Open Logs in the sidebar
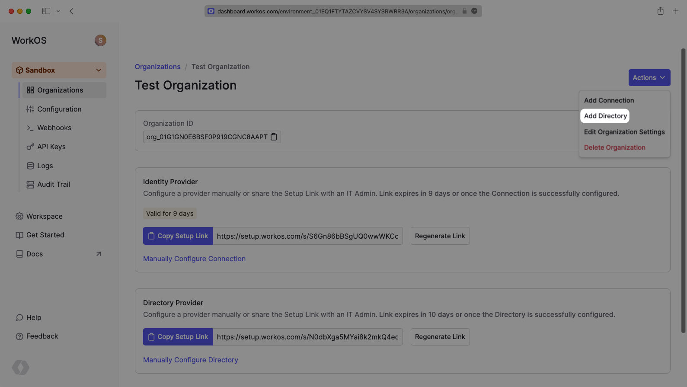Viewport: 687px width, 387px height. [x=45, y=166]
